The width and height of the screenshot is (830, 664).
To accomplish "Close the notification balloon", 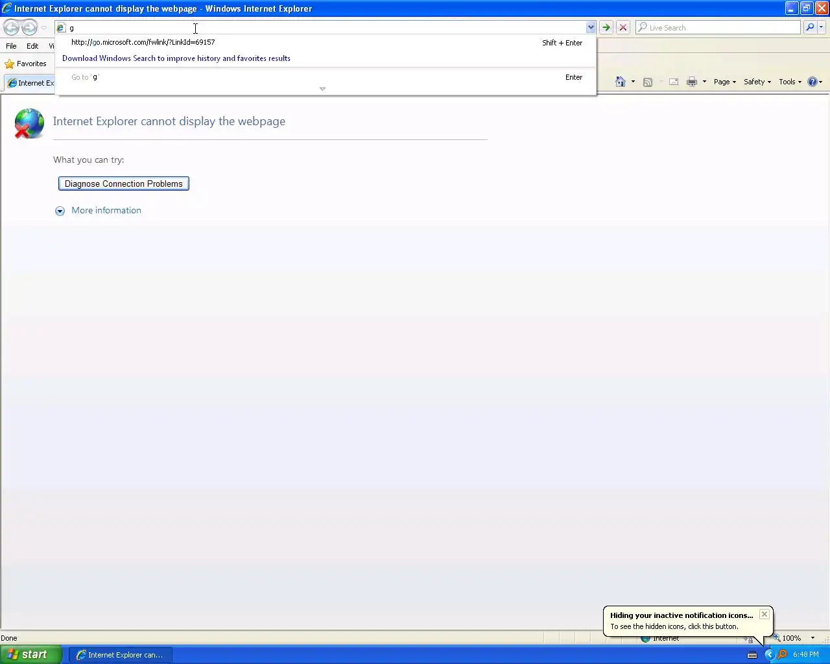I will (765, 614).
